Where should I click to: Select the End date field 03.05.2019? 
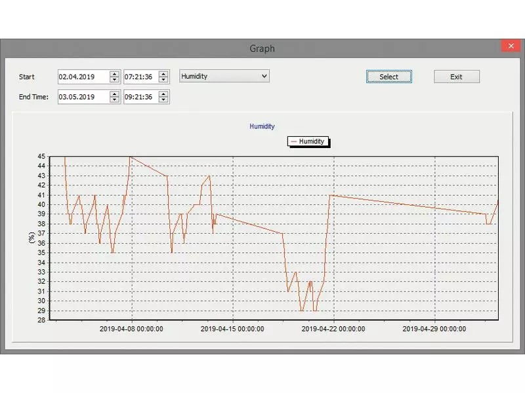pyautogui.click(x=83, y=97)
